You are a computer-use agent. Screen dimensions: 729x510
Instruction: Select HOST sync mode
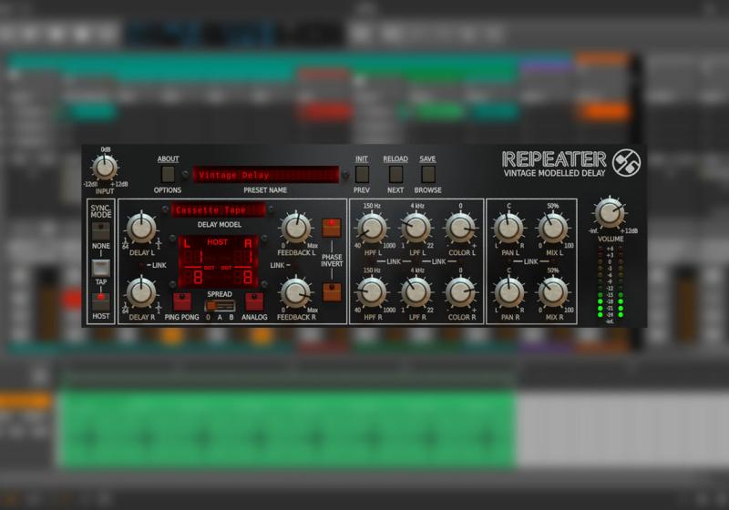(x=100, y=301)
